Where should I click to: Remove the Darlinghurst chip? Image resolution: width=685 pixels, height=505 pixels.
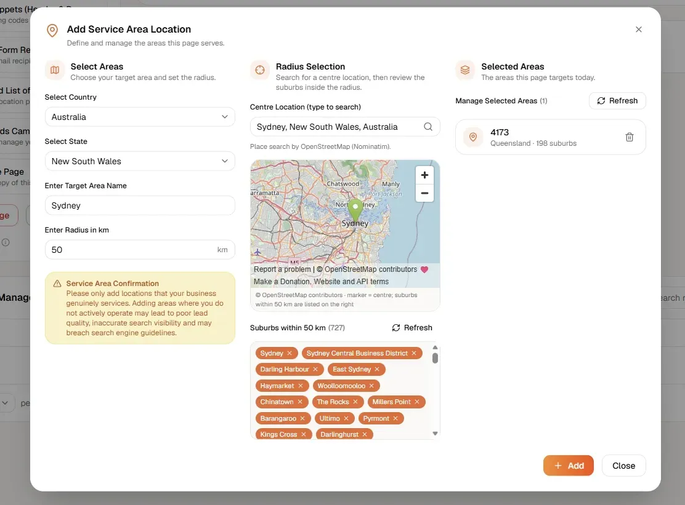[x=364, y=434]
